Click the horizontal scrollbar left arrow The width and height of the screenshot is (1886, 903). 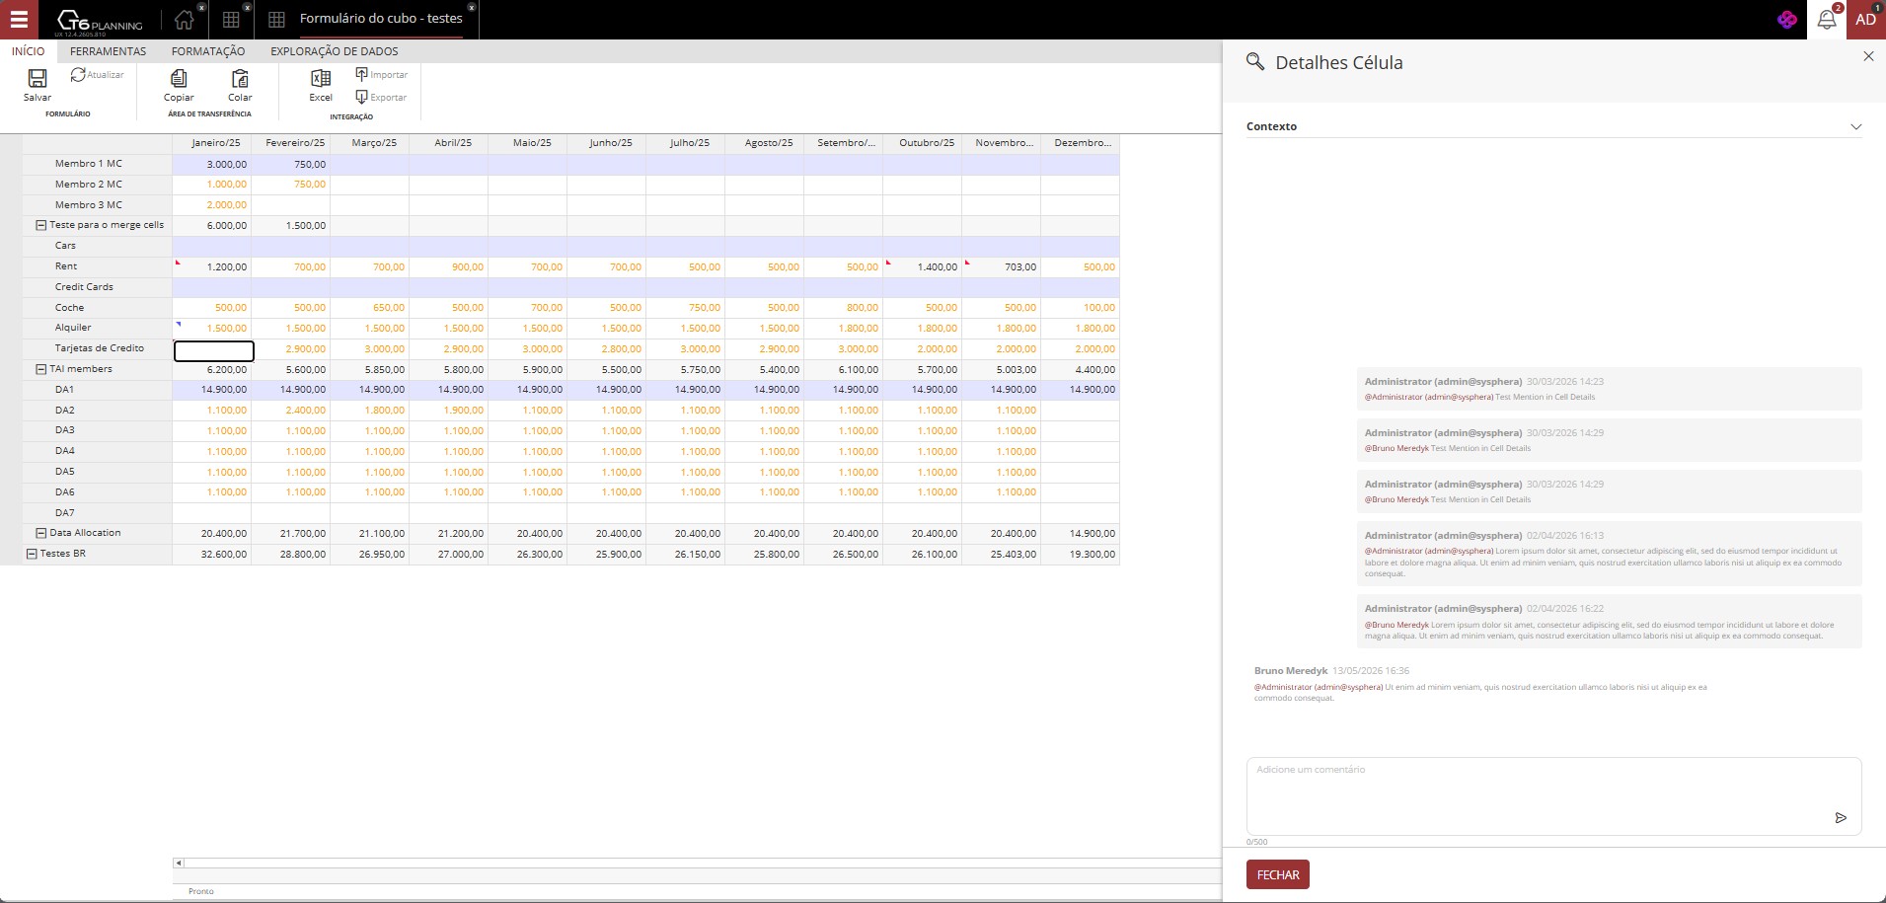pos(179,863)
